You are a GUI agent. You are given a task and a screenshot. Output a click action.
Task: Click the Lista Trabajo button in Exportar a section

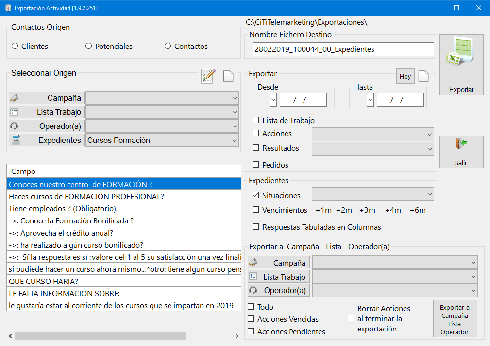(x=279, y=277)
